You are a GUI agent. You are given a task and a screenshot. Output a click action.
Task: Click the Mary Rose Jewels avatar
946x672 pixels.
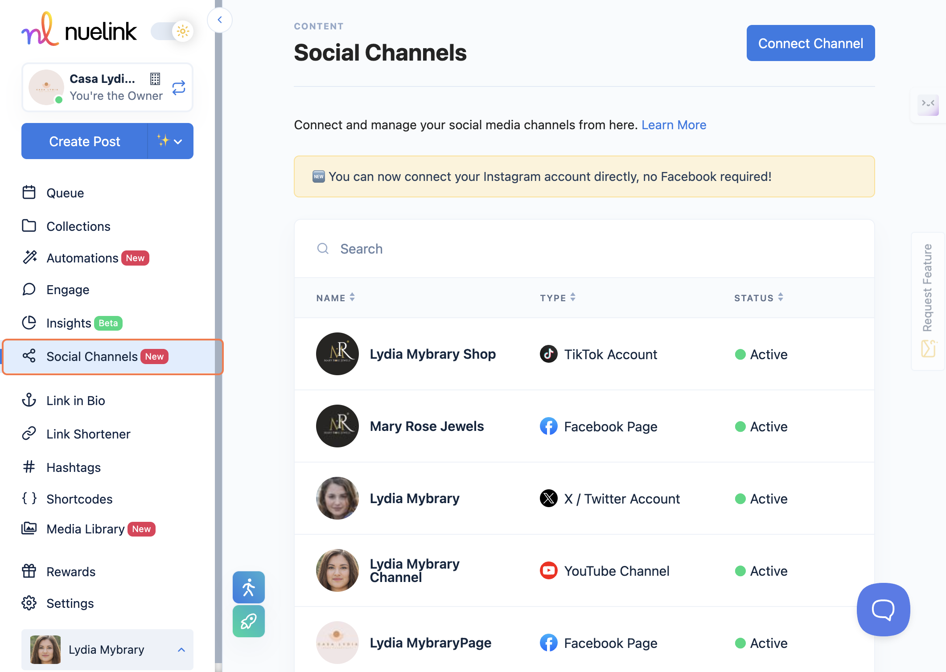337,426
